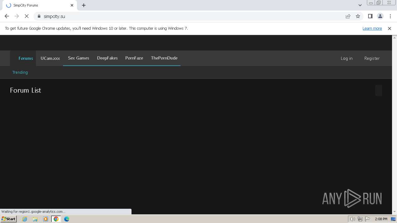Open a new tab with plus button

click(84, 5)
